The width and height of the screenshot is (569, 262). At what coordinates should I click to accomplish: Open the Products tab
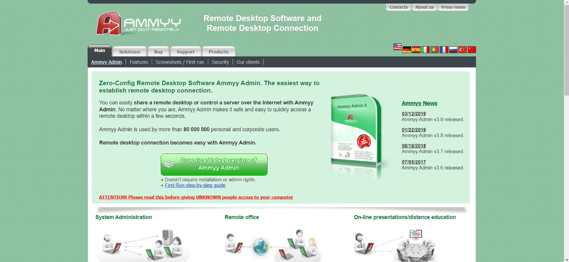[219, 52]
